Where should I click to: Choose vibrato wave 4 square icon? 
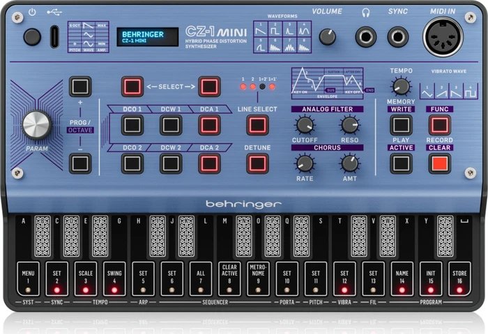pyautogui.click(x=471, y=91)
